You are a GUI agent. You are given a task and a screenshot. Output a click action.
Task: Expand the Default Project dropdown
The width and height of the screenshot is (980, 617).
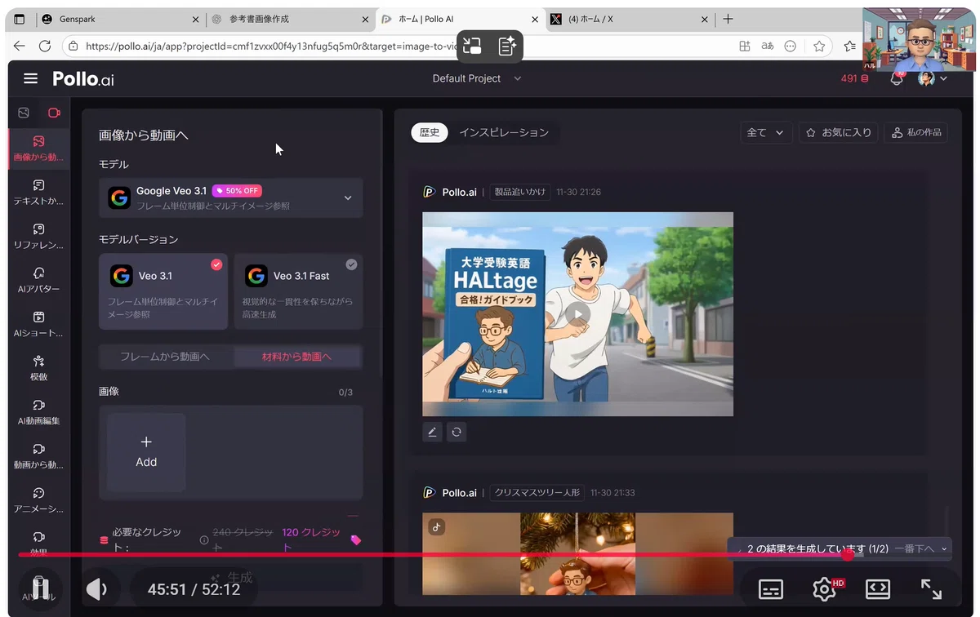click(x=477, y=78)
